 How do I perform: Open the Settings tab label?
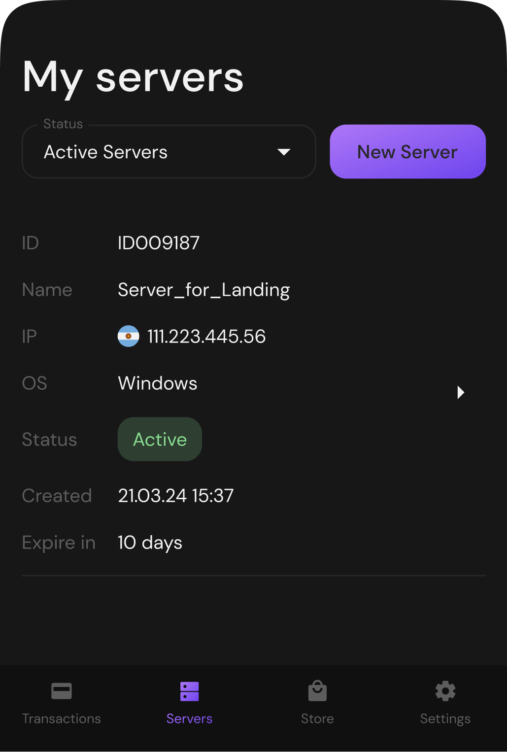[445, 718]
